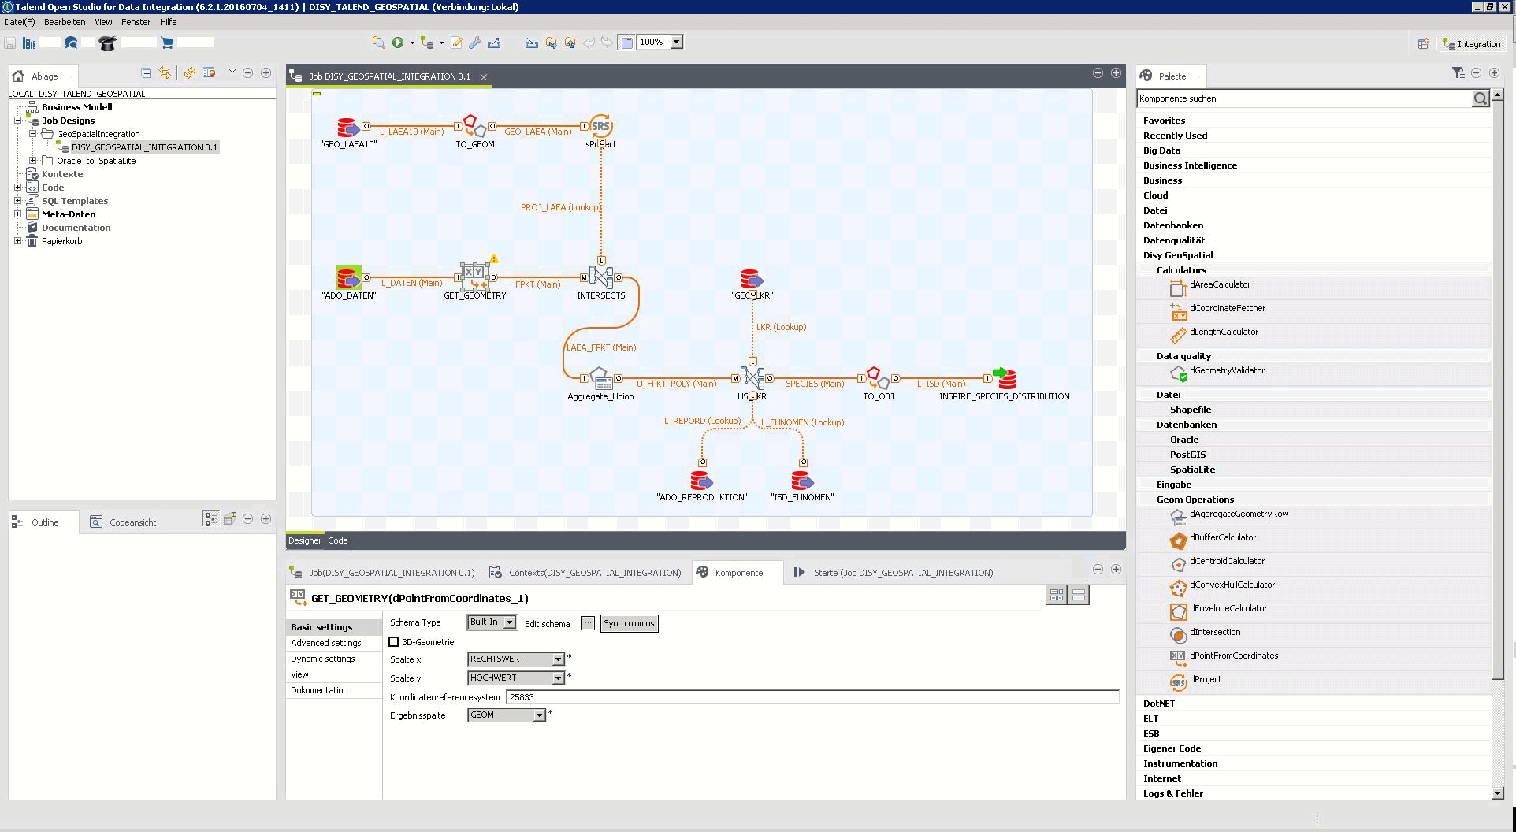Open the palette filter icon
The height and width of the screenshot is (832, 1516).
coord(1457,72)
